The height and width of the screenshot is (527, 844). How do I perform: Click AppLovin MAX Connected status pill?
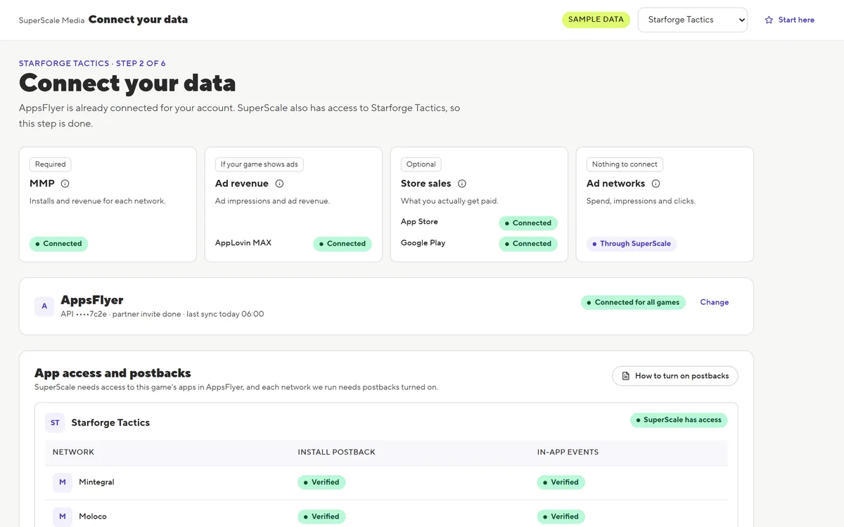tap(343, 244)
